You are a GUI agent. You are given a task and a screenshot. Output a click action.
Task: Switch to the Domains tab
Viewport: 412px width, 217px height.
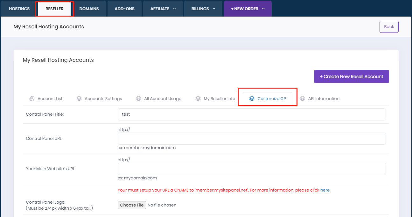(x=89, y=9)
